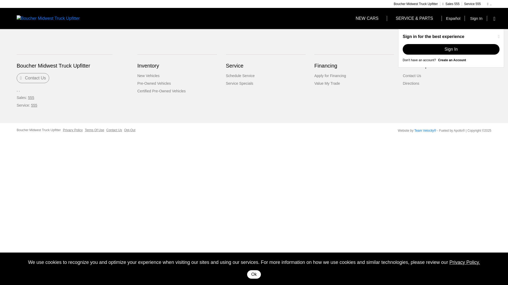The image size is (508, 285).
Task: Click the Boucher Midwest Truck Upfitter logo
Action: (x=48, y=18)
